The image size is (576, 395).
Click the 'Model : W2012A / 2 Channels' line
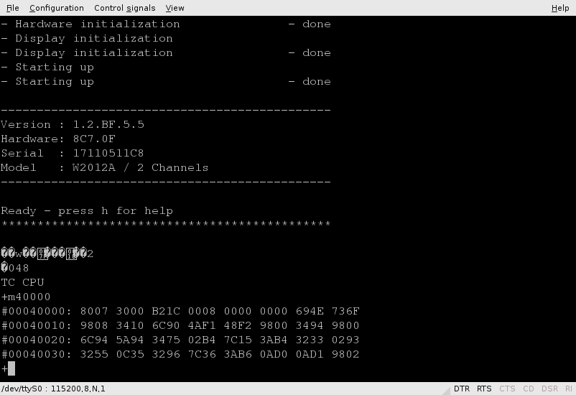point(104,167)
